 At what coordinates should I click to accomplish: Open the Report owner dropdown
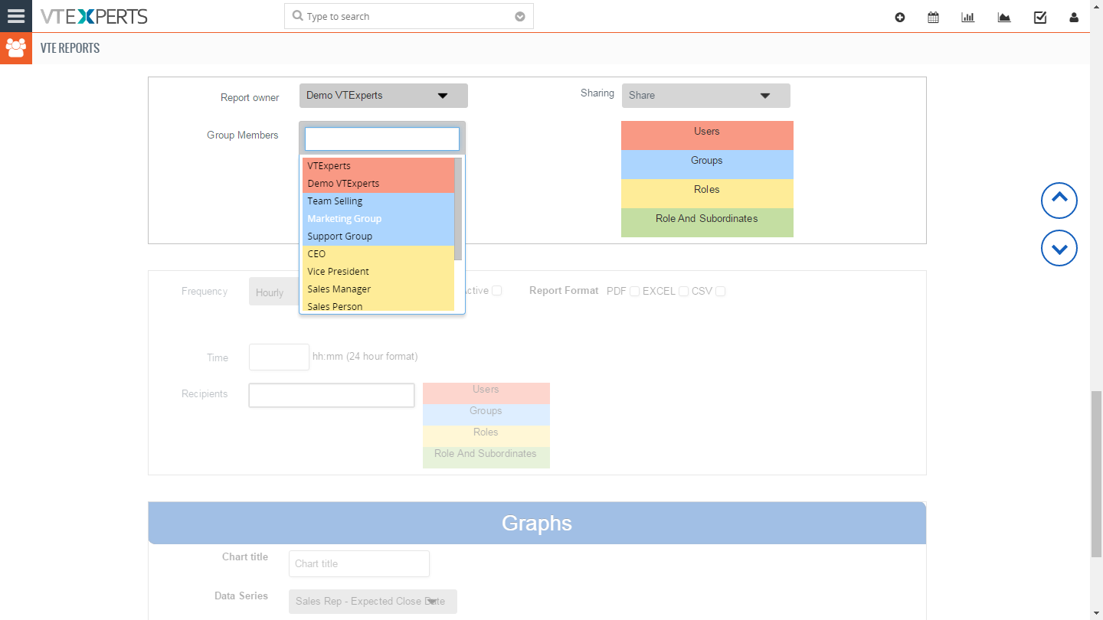pyautogui.click(x=384, y=96)
